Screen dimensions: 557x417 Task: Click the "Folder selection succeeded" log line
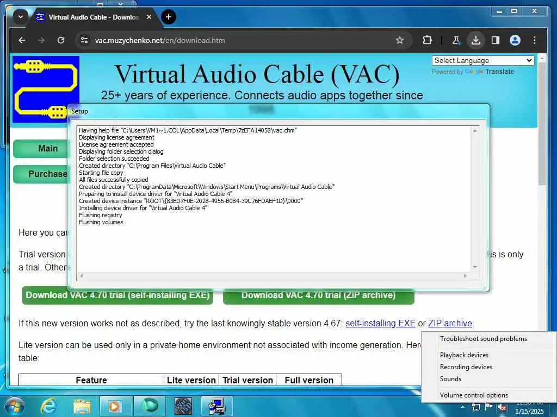[x=114, y=159]
